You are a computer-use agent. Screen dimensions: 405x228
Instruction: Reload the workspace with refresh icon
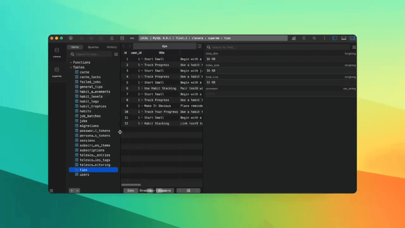tap(304, 38)
